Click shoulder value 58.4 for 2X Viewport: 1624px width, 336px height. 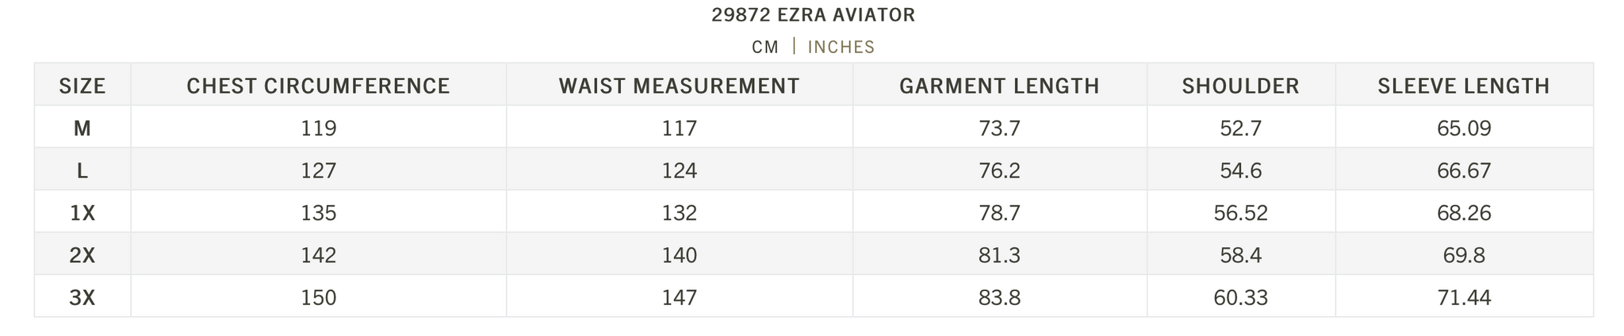[x=1241, y=255]
